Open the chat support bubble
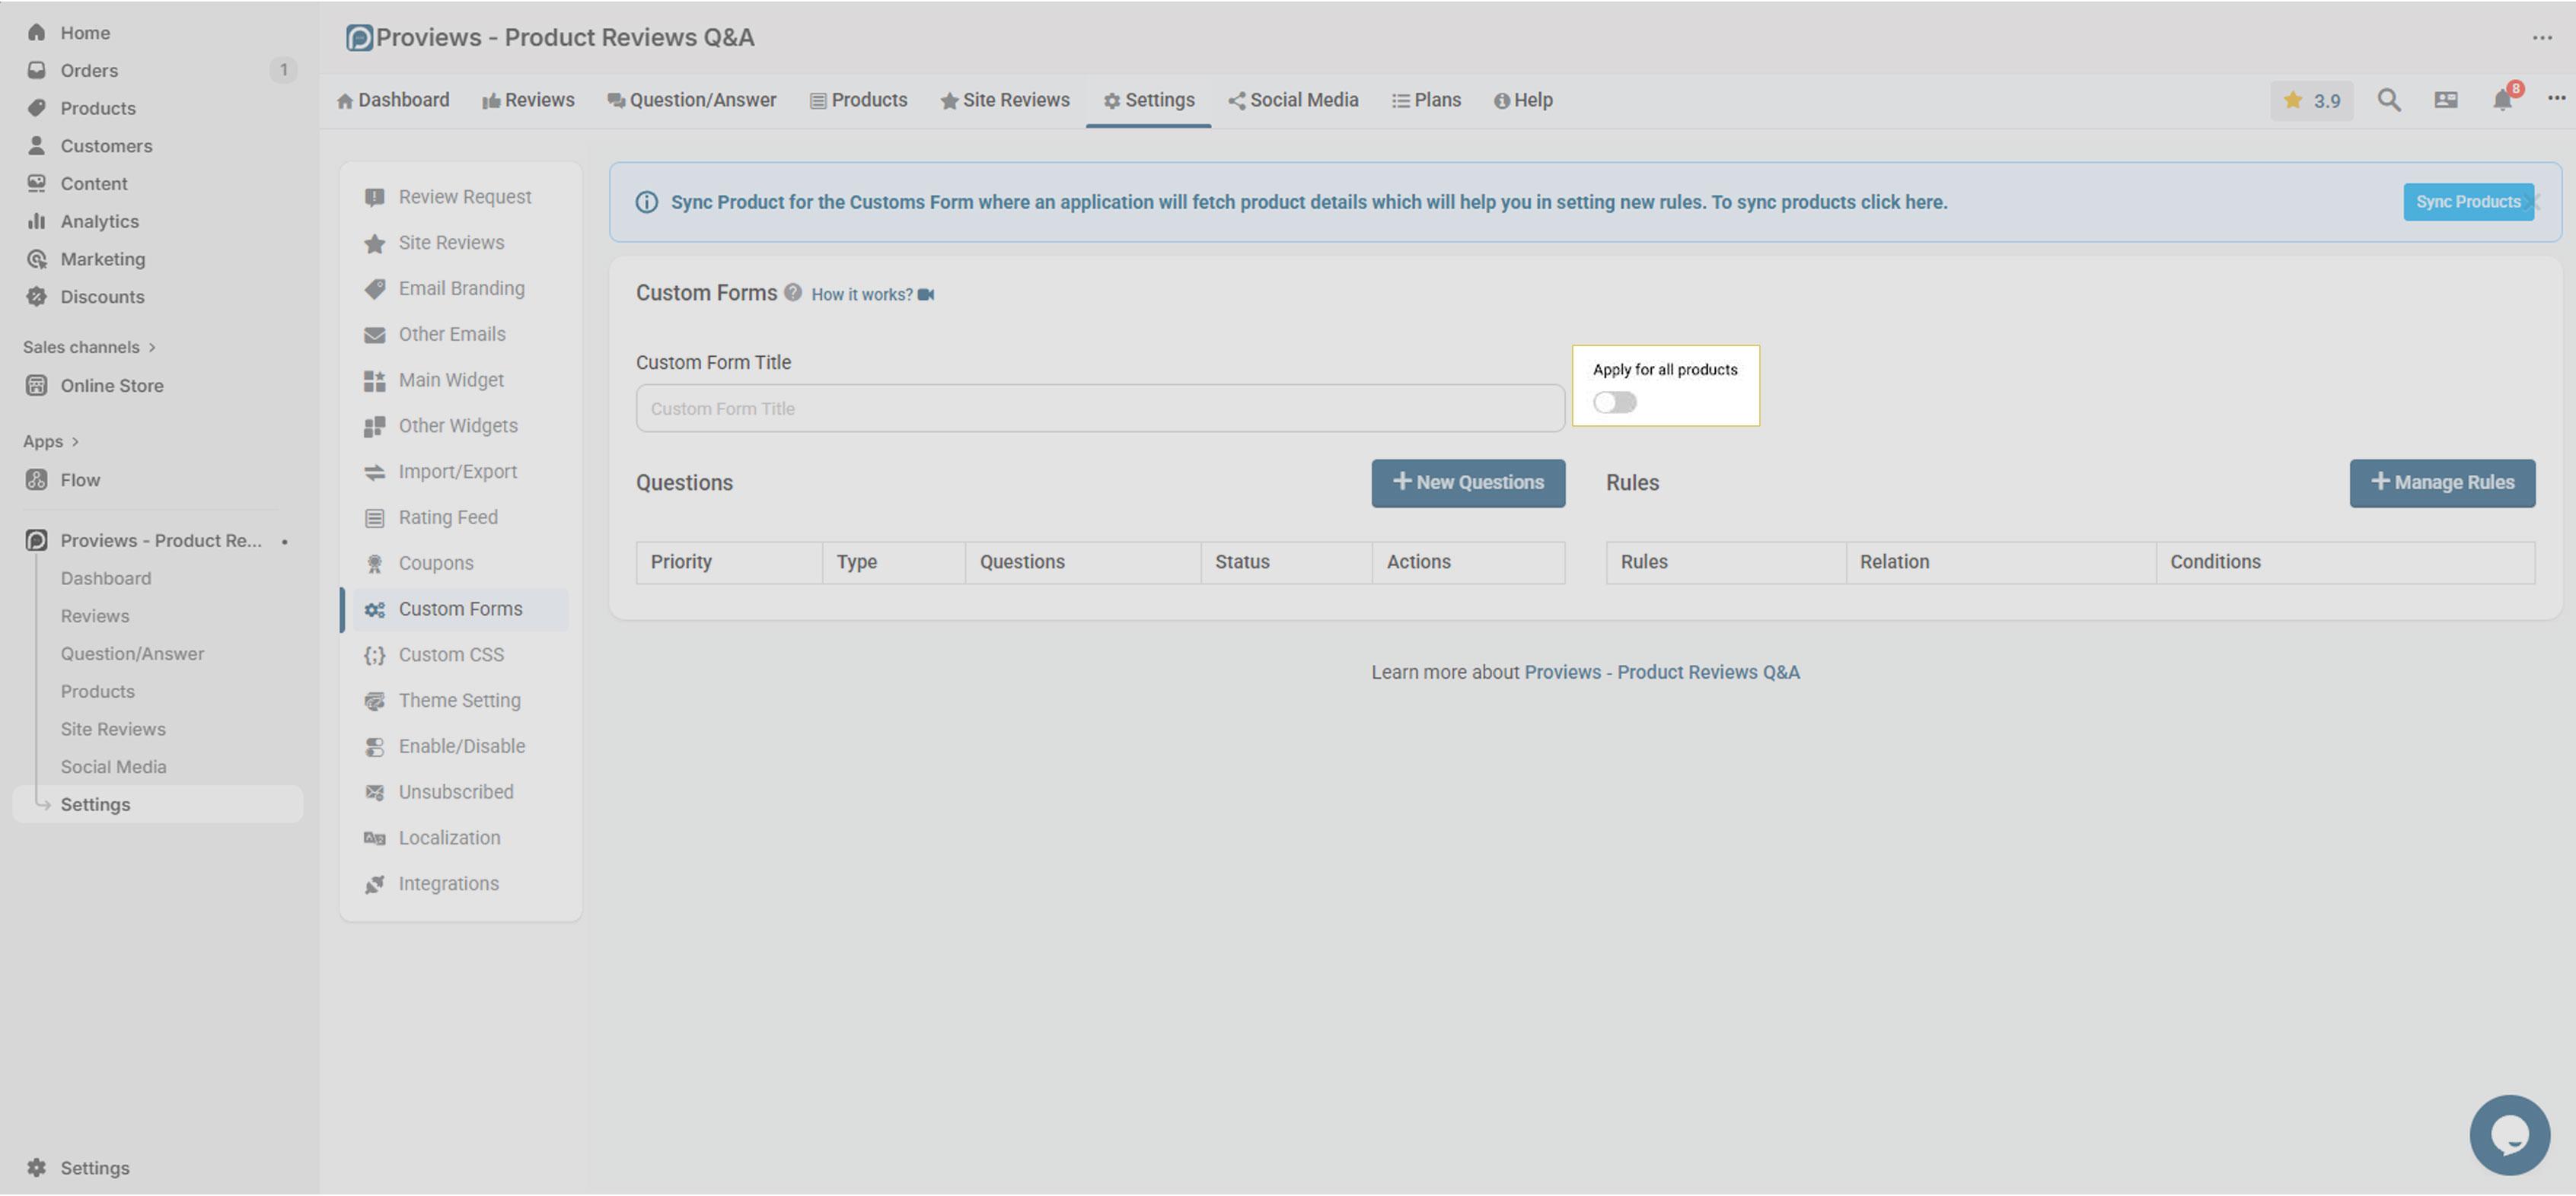This screenshot has width=2576, height=1196. coord(2509,1135)
